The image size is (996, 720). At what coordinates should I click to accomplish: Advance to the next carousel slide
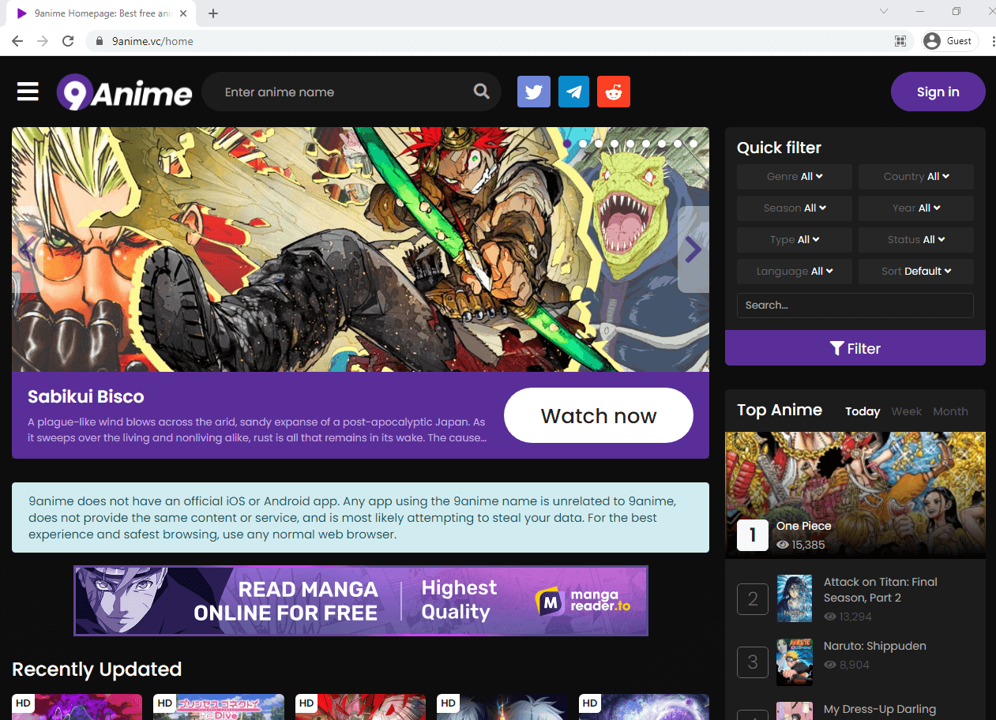tap(693, 249)
